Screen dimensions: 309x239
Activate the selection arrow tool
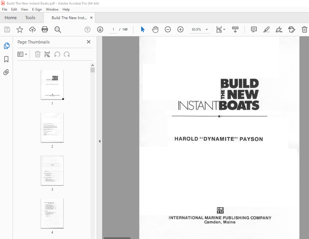(143, 29)
